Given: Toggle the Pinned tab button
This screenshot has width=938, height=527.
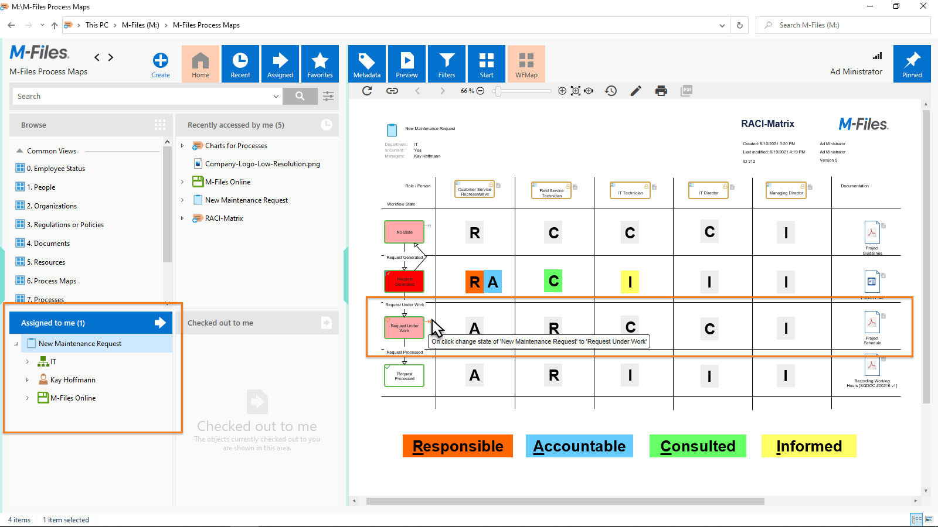Looking at the screenshot, I should coord(912,64).
